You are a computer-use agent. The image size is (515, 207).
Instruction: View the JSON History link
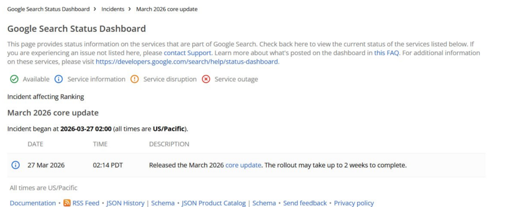[x=125, y=203]
